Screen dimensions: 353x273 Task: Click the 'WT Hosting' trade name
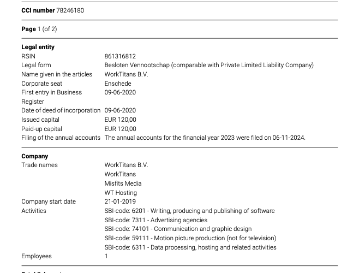tap(121, 193)
